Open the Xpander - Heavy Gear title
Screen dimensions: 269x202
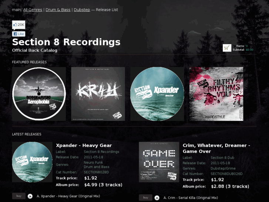84,145
